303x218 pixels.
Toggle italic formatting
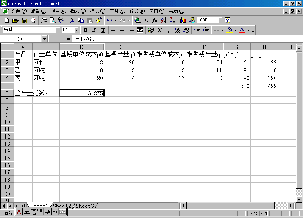tap(94, 30)
